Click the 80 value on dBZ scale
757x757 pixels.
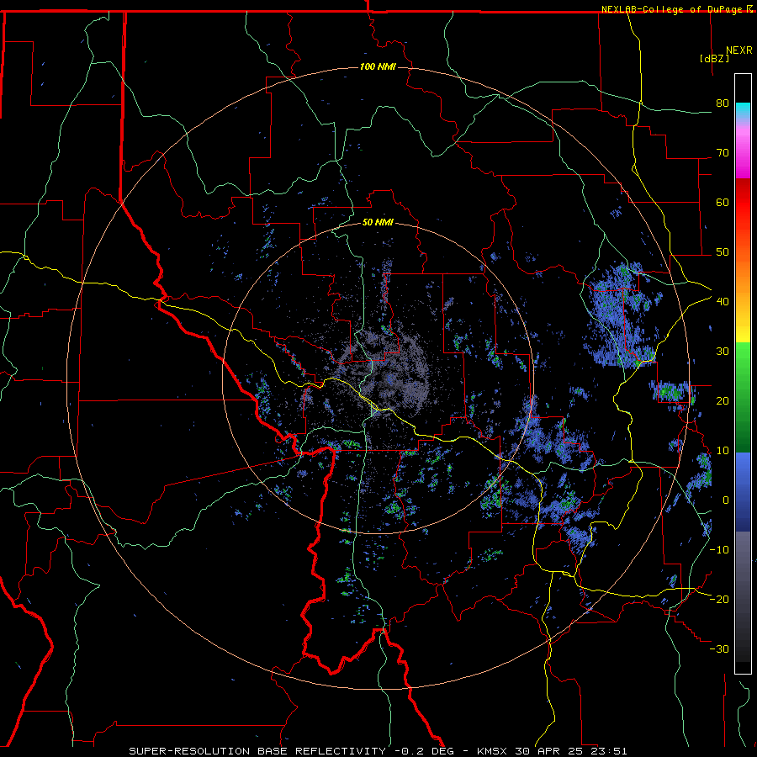tap(723, 103)
